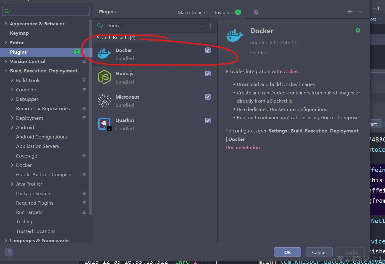
Task: Open the plugins settings gear menu
Action: [x=256, y=12]
